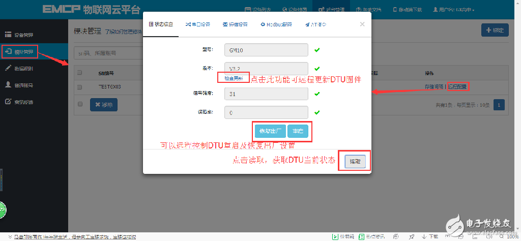This screenshot has width=521, height=241.
Task: Click the shuffle icon of the serial port tab
Action: [x=188, y=24]
